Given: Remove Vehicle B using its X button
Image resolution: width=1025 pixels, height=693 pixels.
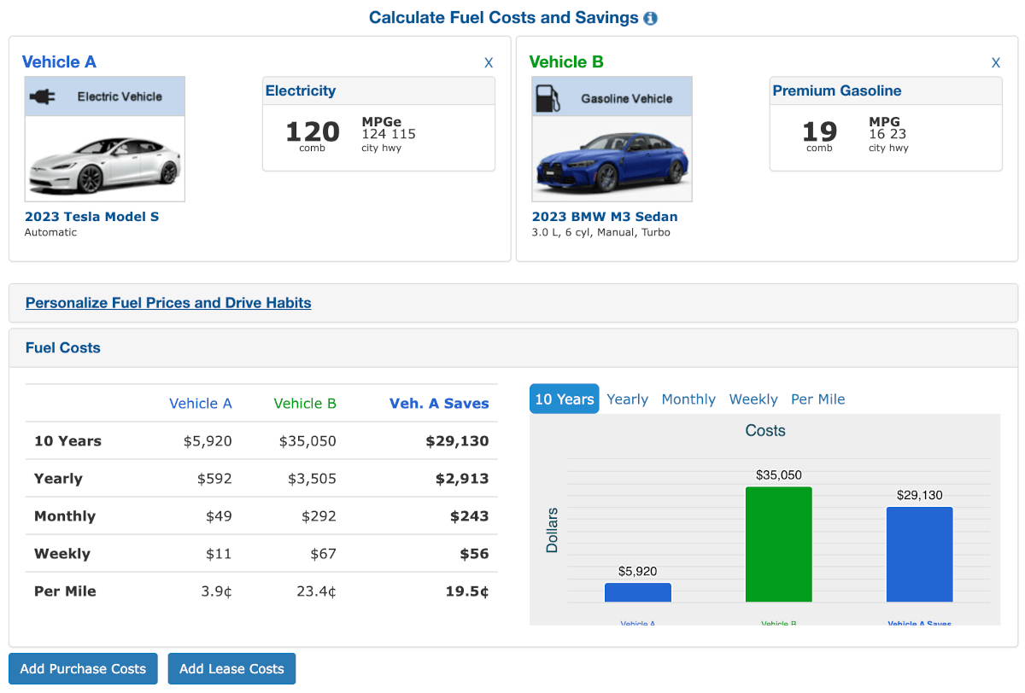Looking at the screenshot, I should click(x=995, y=62).
